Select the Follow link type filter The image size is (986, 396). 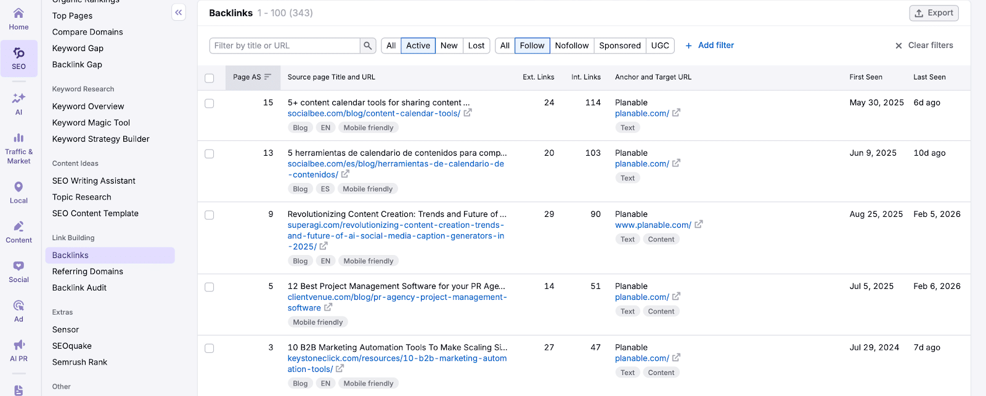[532, 46]
